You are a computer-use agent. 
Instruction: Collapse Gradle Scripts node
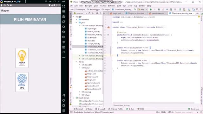[x=73, y=98]
